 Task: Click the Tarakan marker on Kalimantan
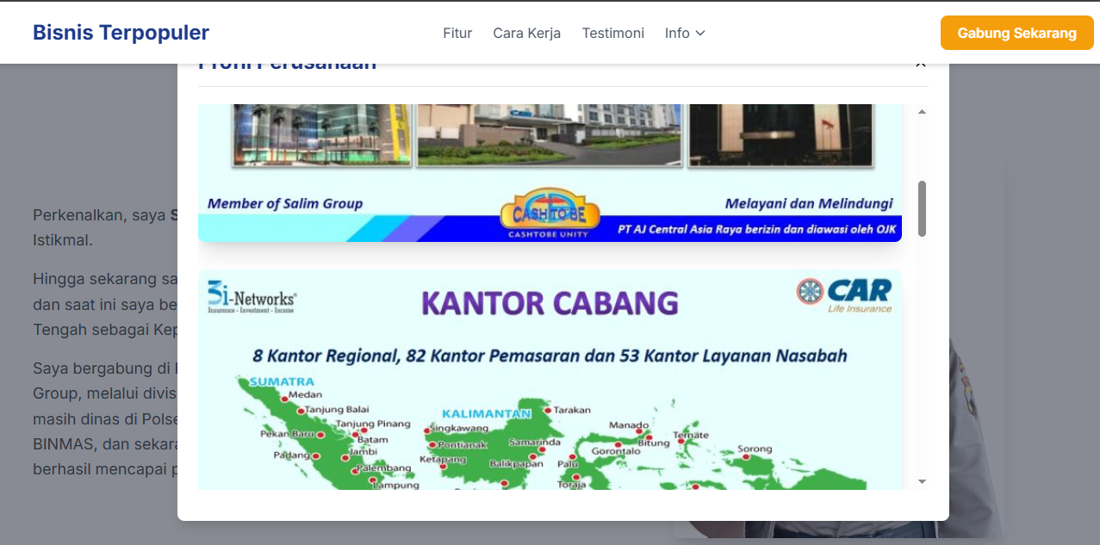(548, 411)
